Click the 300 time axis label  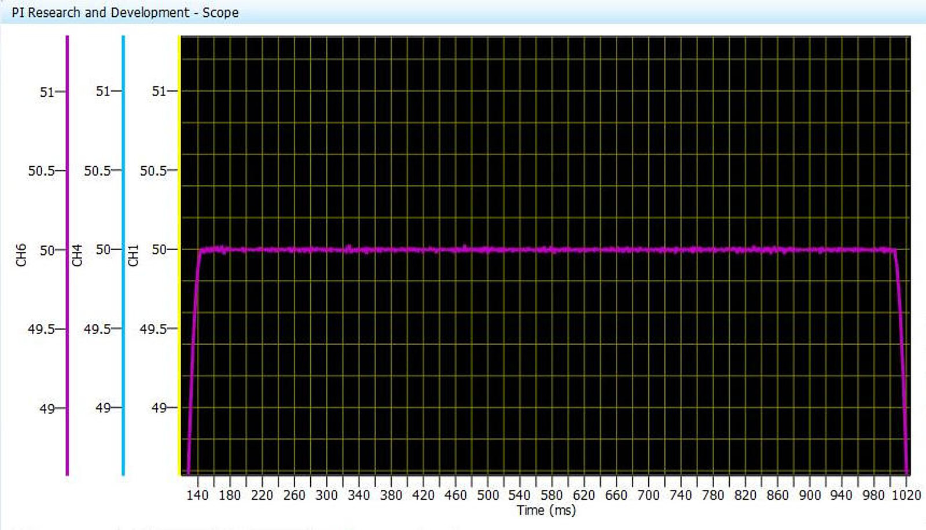tap(326, 495)
